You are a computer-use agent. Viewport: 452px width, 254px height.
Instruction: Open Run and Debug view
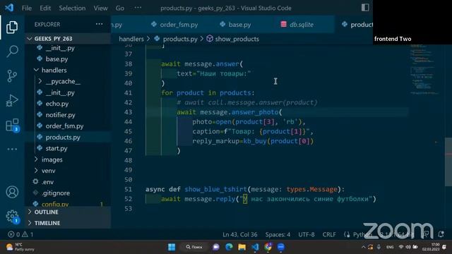pos(12,100)
